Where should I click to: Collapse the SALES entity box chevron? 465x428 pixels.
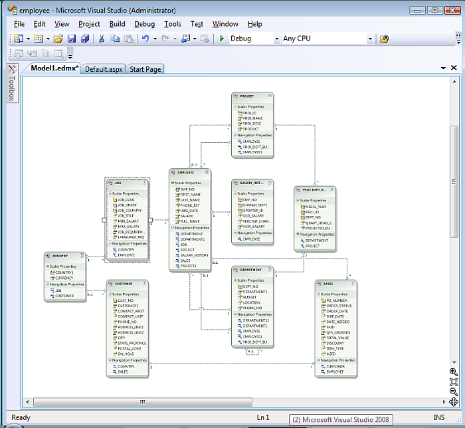point(353,282)
